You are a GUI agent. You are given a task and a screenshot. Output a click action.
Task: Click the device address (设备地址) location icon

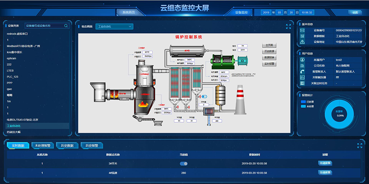302,42
